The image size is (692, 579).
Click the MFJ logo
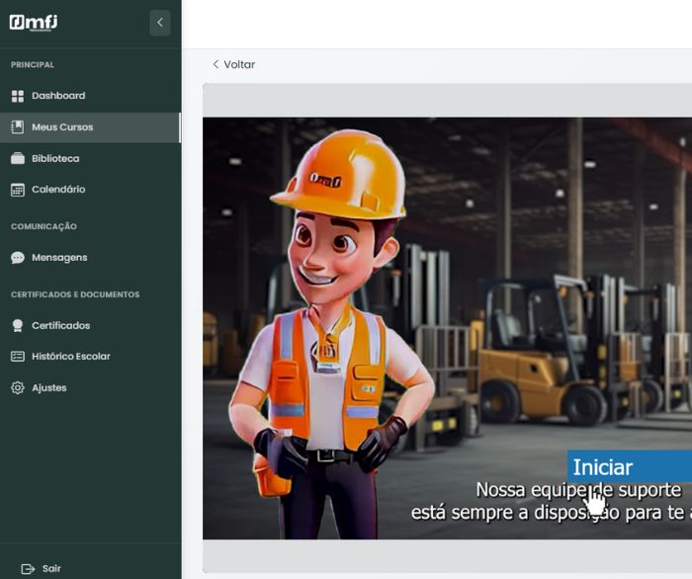(x=34, y=22)
